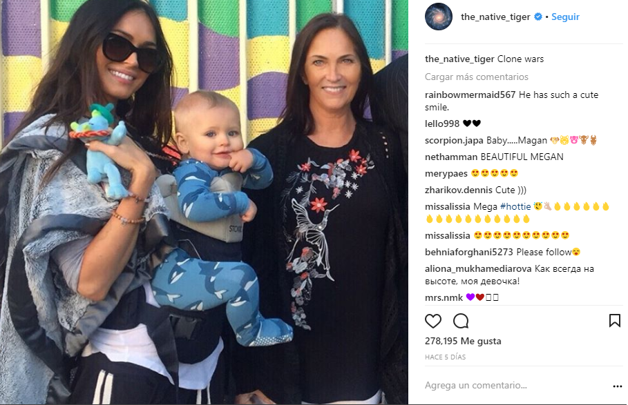Open the HACE 5 DÍAS timestamp link
This screenshot has width=628, height=405.
[446, 357]
